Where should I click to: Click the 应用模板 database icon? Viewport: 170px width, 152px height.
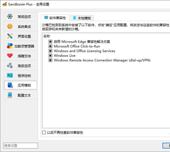coord(10,85)
